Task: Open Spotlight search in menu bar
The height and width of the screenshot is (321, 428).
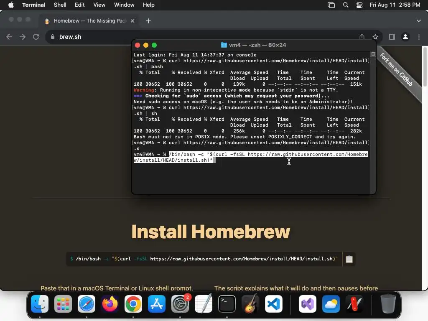Action: pyautogui.click(x=346, y=5)
